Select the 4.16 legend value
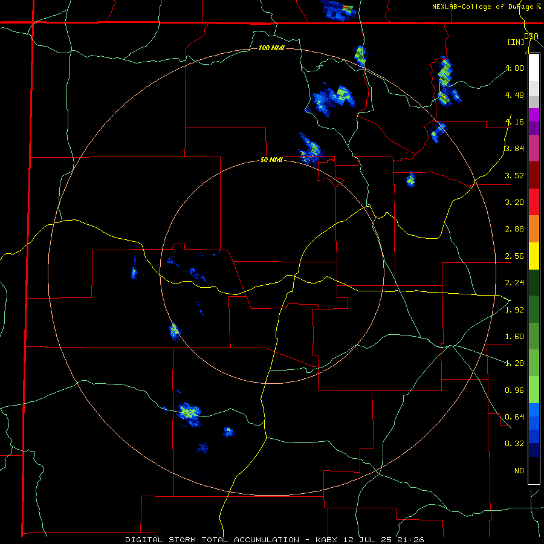 (x=514, y=121)
